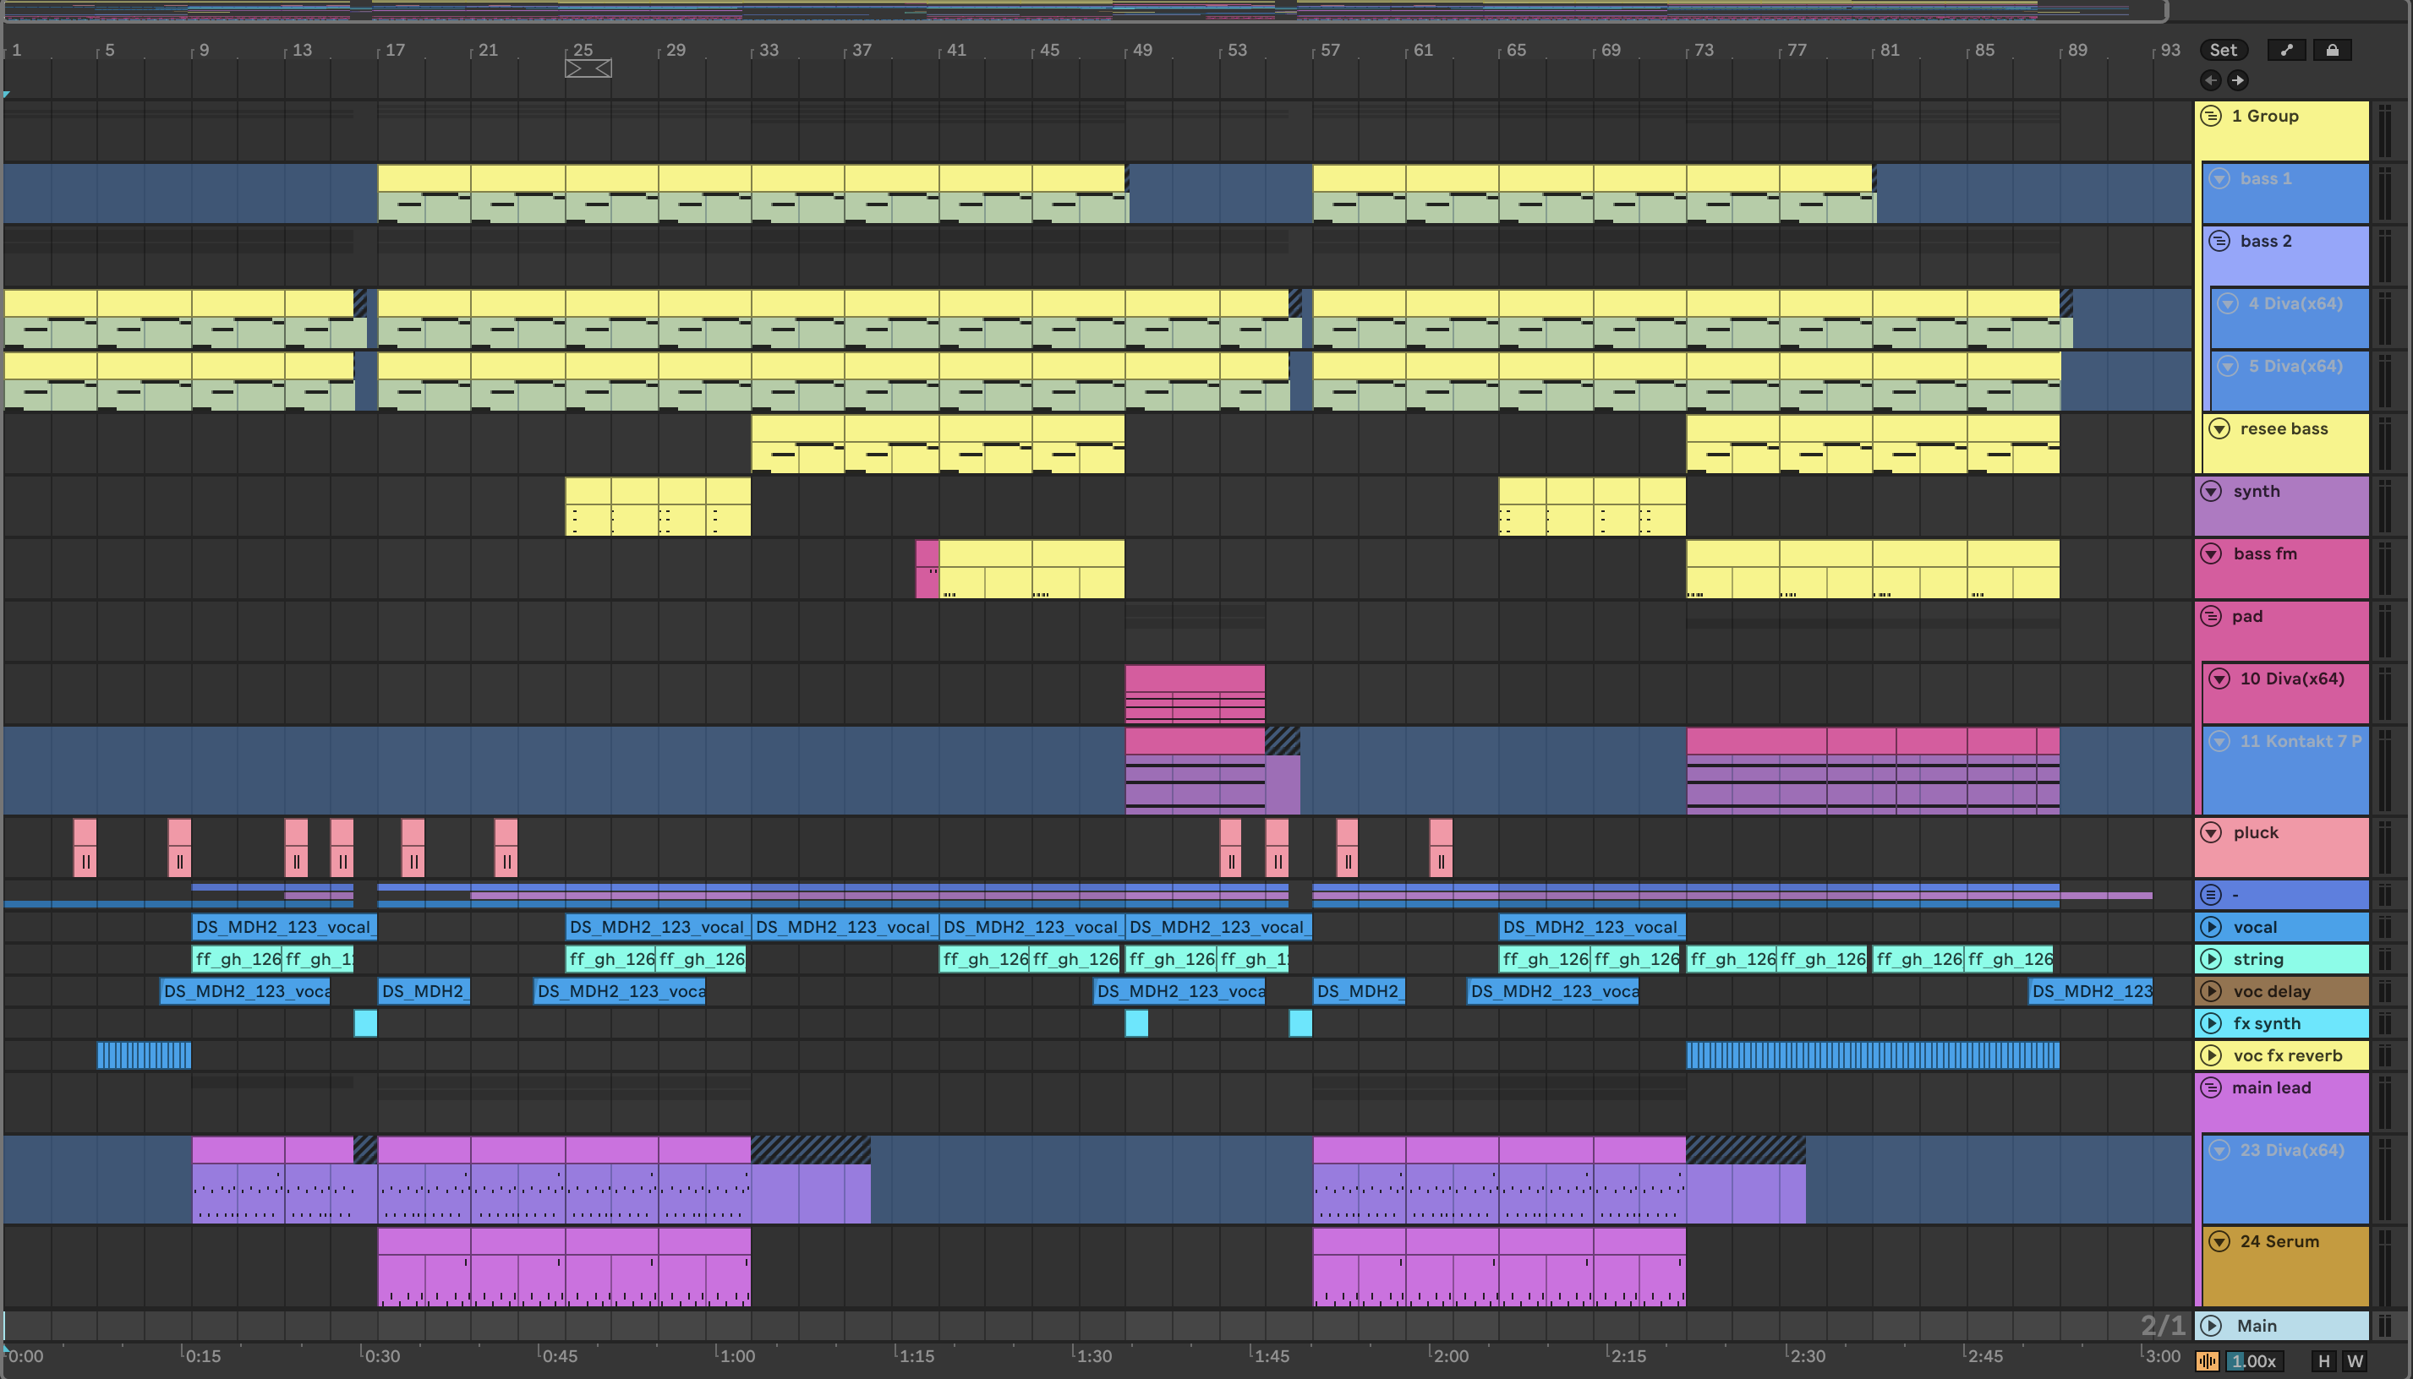
Task: Fold the pad group track
Action: pos(2211,616)
